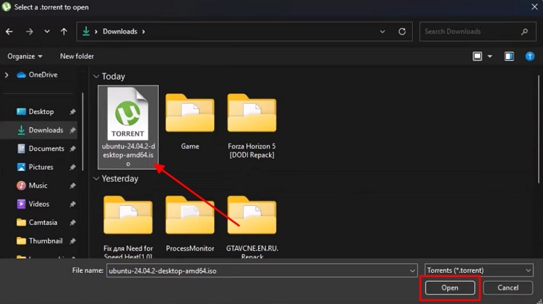Screen dimensions: 543x304
Task: Click the pin icon next to Videos
Action: click(72, 205)
